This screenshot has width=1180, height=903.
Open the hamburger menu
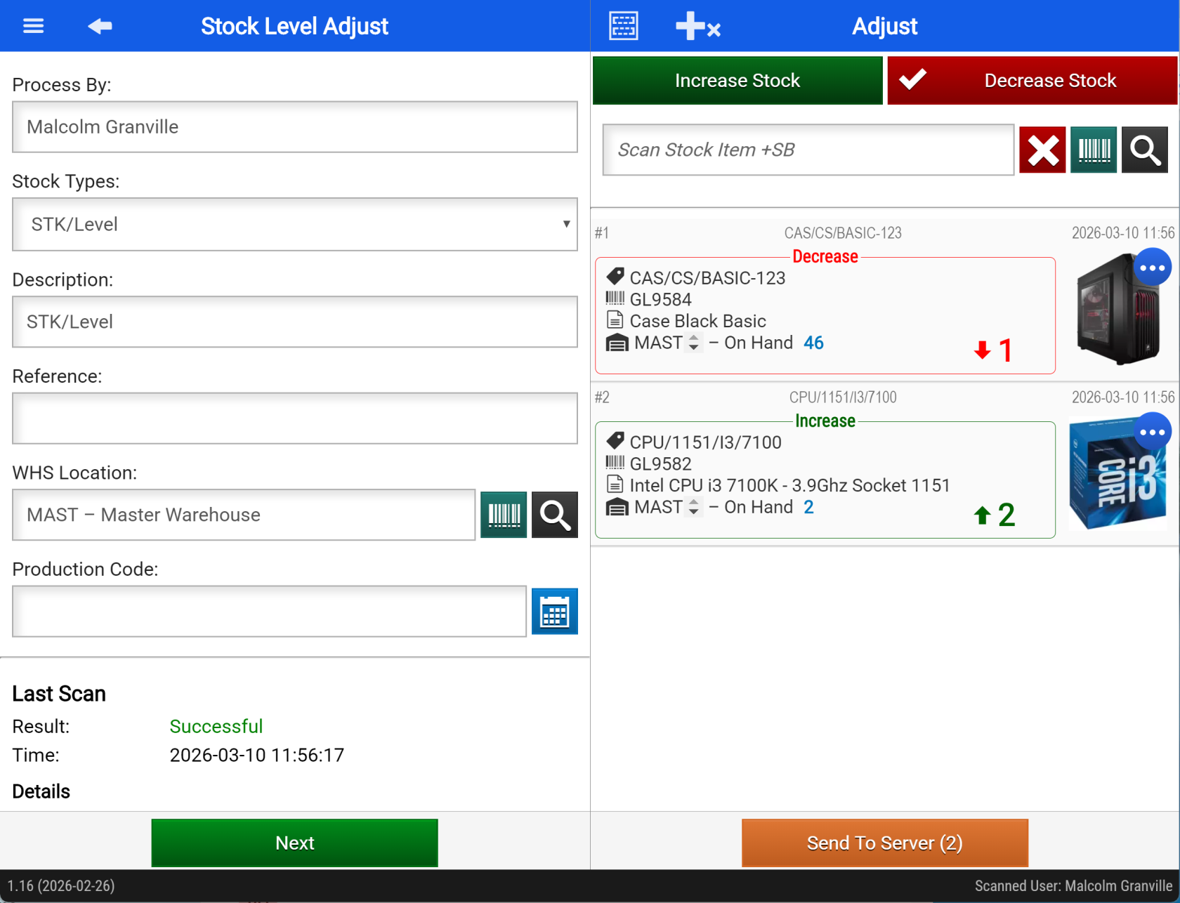click(x=33, y=26)
